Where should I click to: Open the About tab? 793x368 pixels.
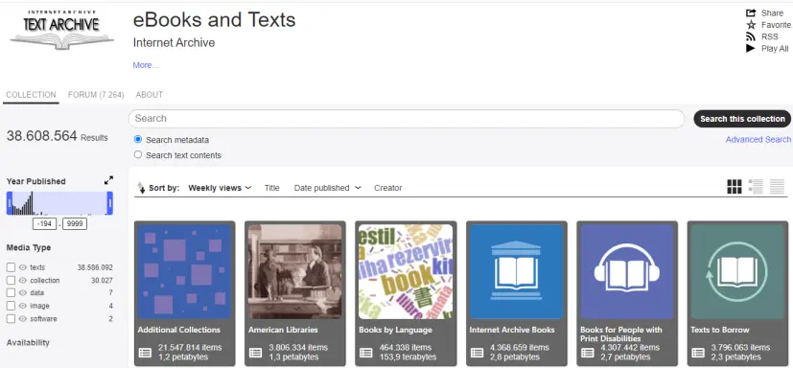tap(150, 95)
